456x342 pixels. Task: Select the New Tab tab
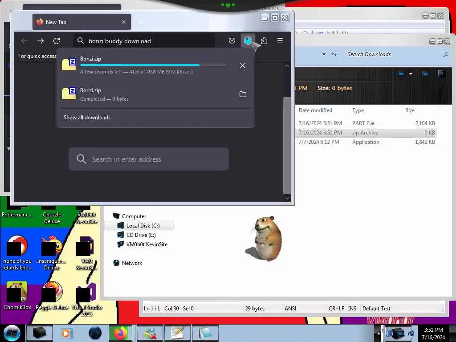[x=82, y=22]
